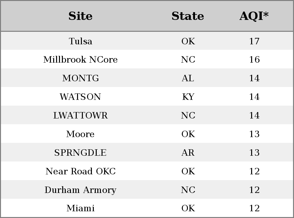Screen dimensions: 294x218
Task: Select the Millbrook NCore site cell
Action: (81, 60)
